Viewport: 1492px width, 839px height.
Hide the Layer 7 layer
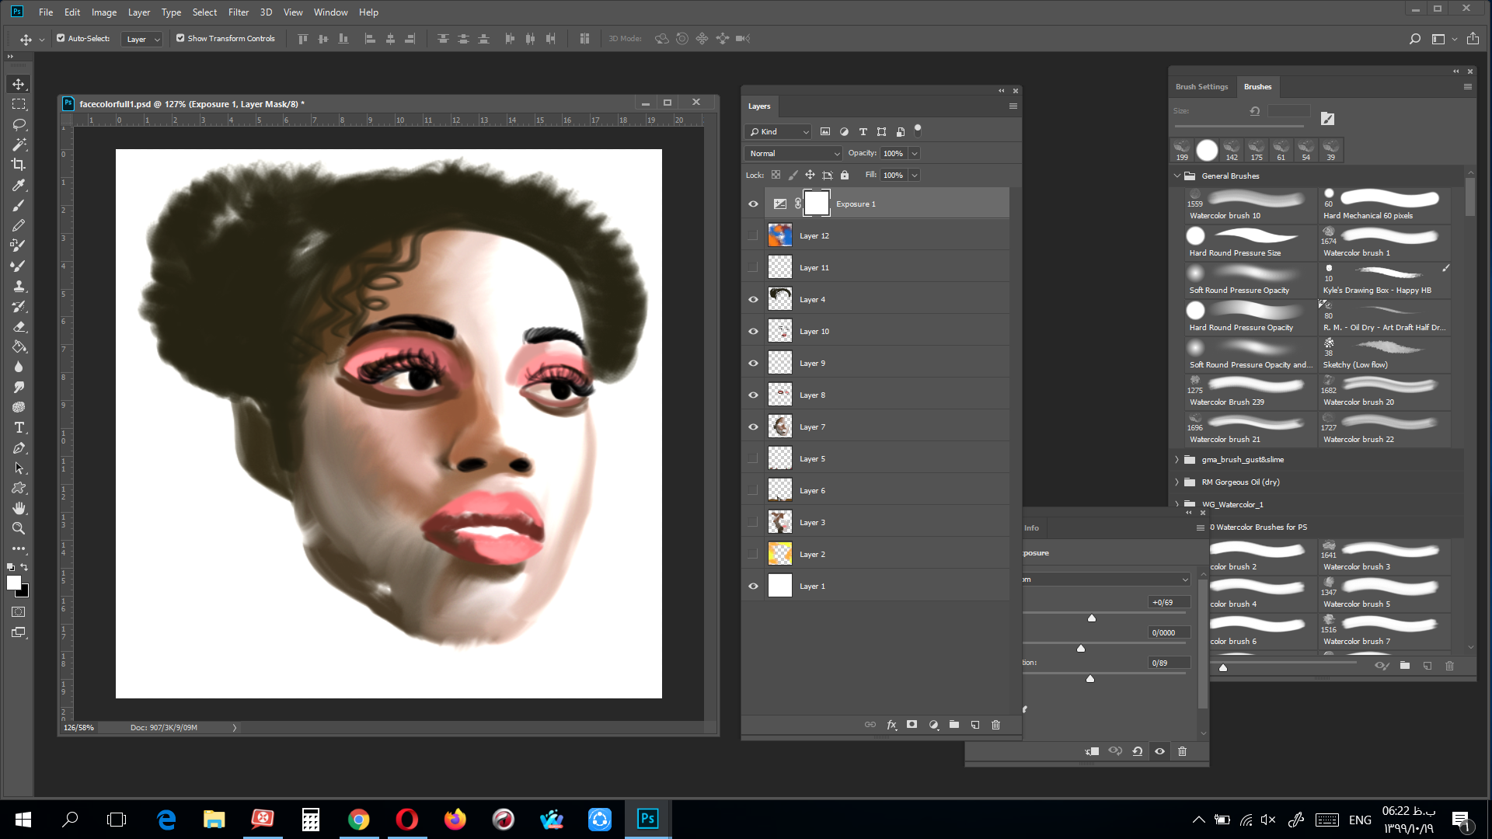[x=753, y=427]
